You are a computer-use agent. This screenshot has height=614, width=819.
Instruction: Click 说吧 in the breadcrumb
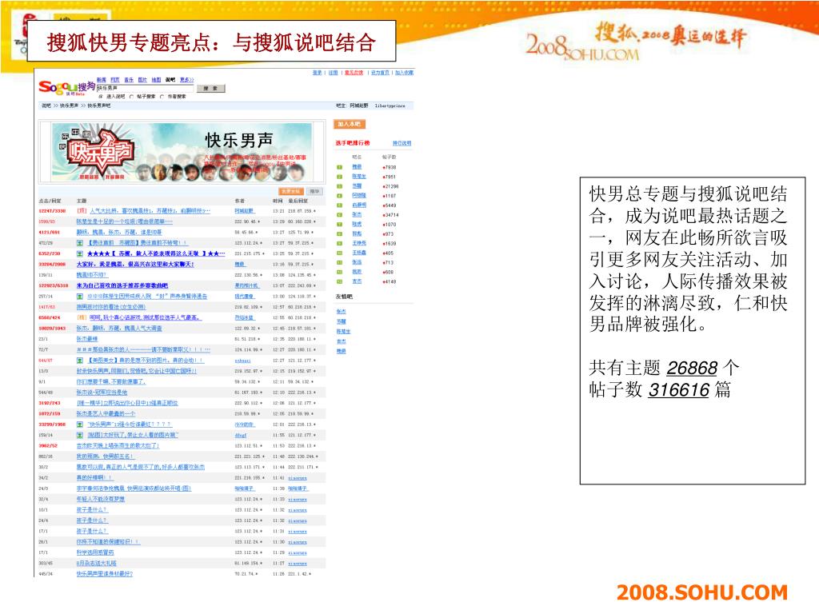click(x=46, y=106)
